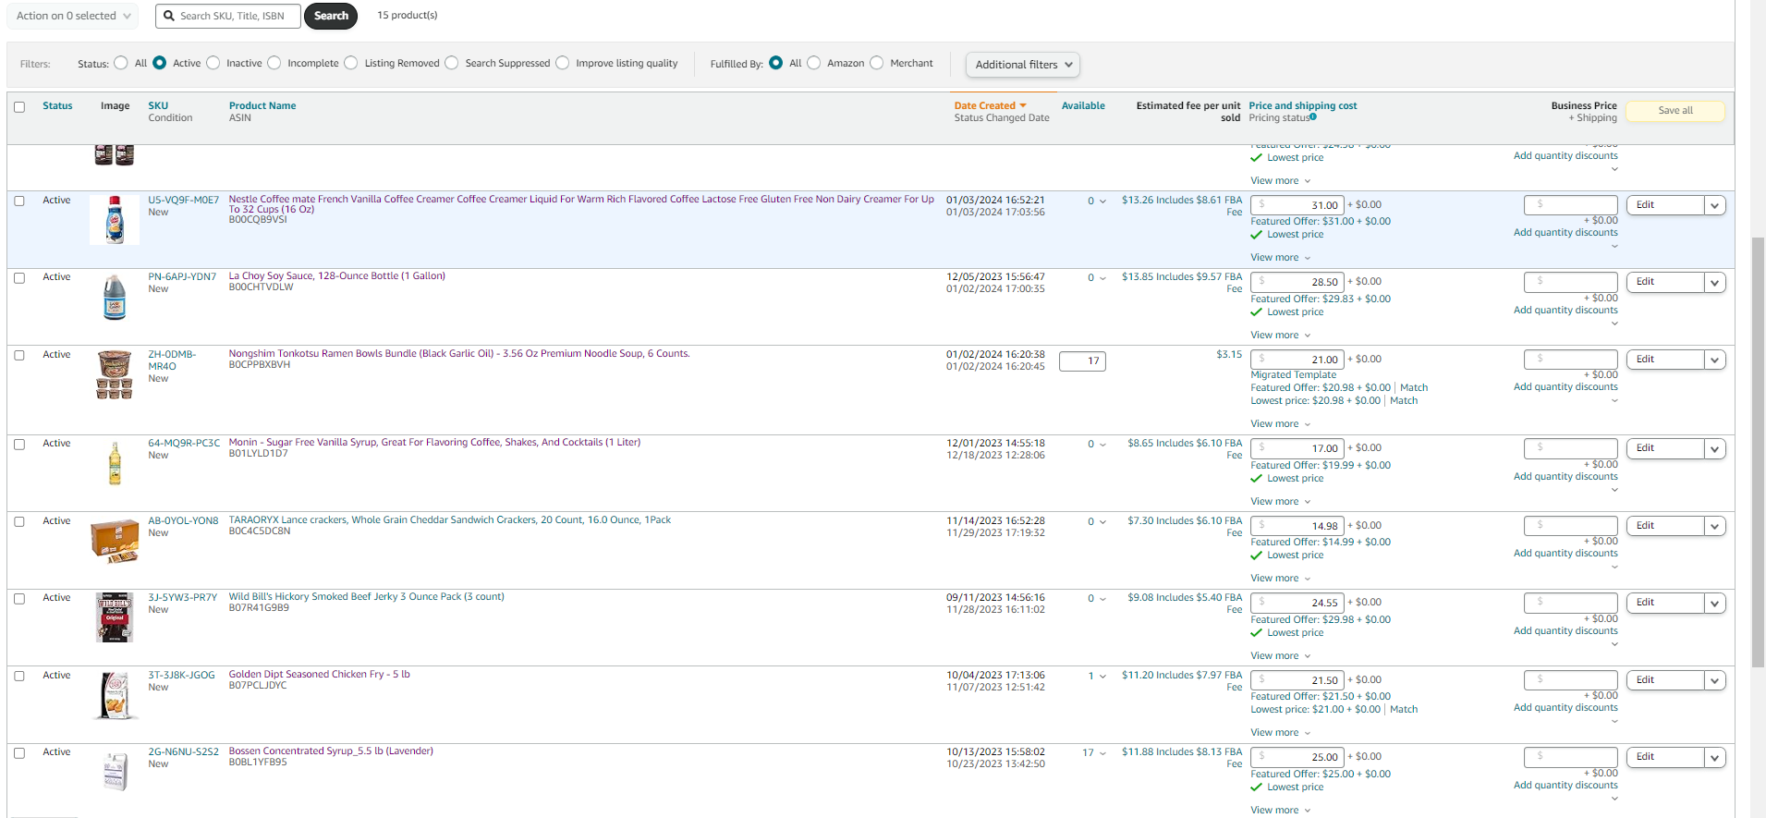Open Edit dropdown arrow for Nongshim Ramen
The width and height of the screenshot is (1766, 818).
(x=1715, y=360)
